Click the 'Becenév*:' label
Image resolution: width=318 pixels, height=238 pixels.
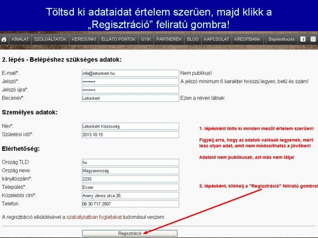(13, 98)
